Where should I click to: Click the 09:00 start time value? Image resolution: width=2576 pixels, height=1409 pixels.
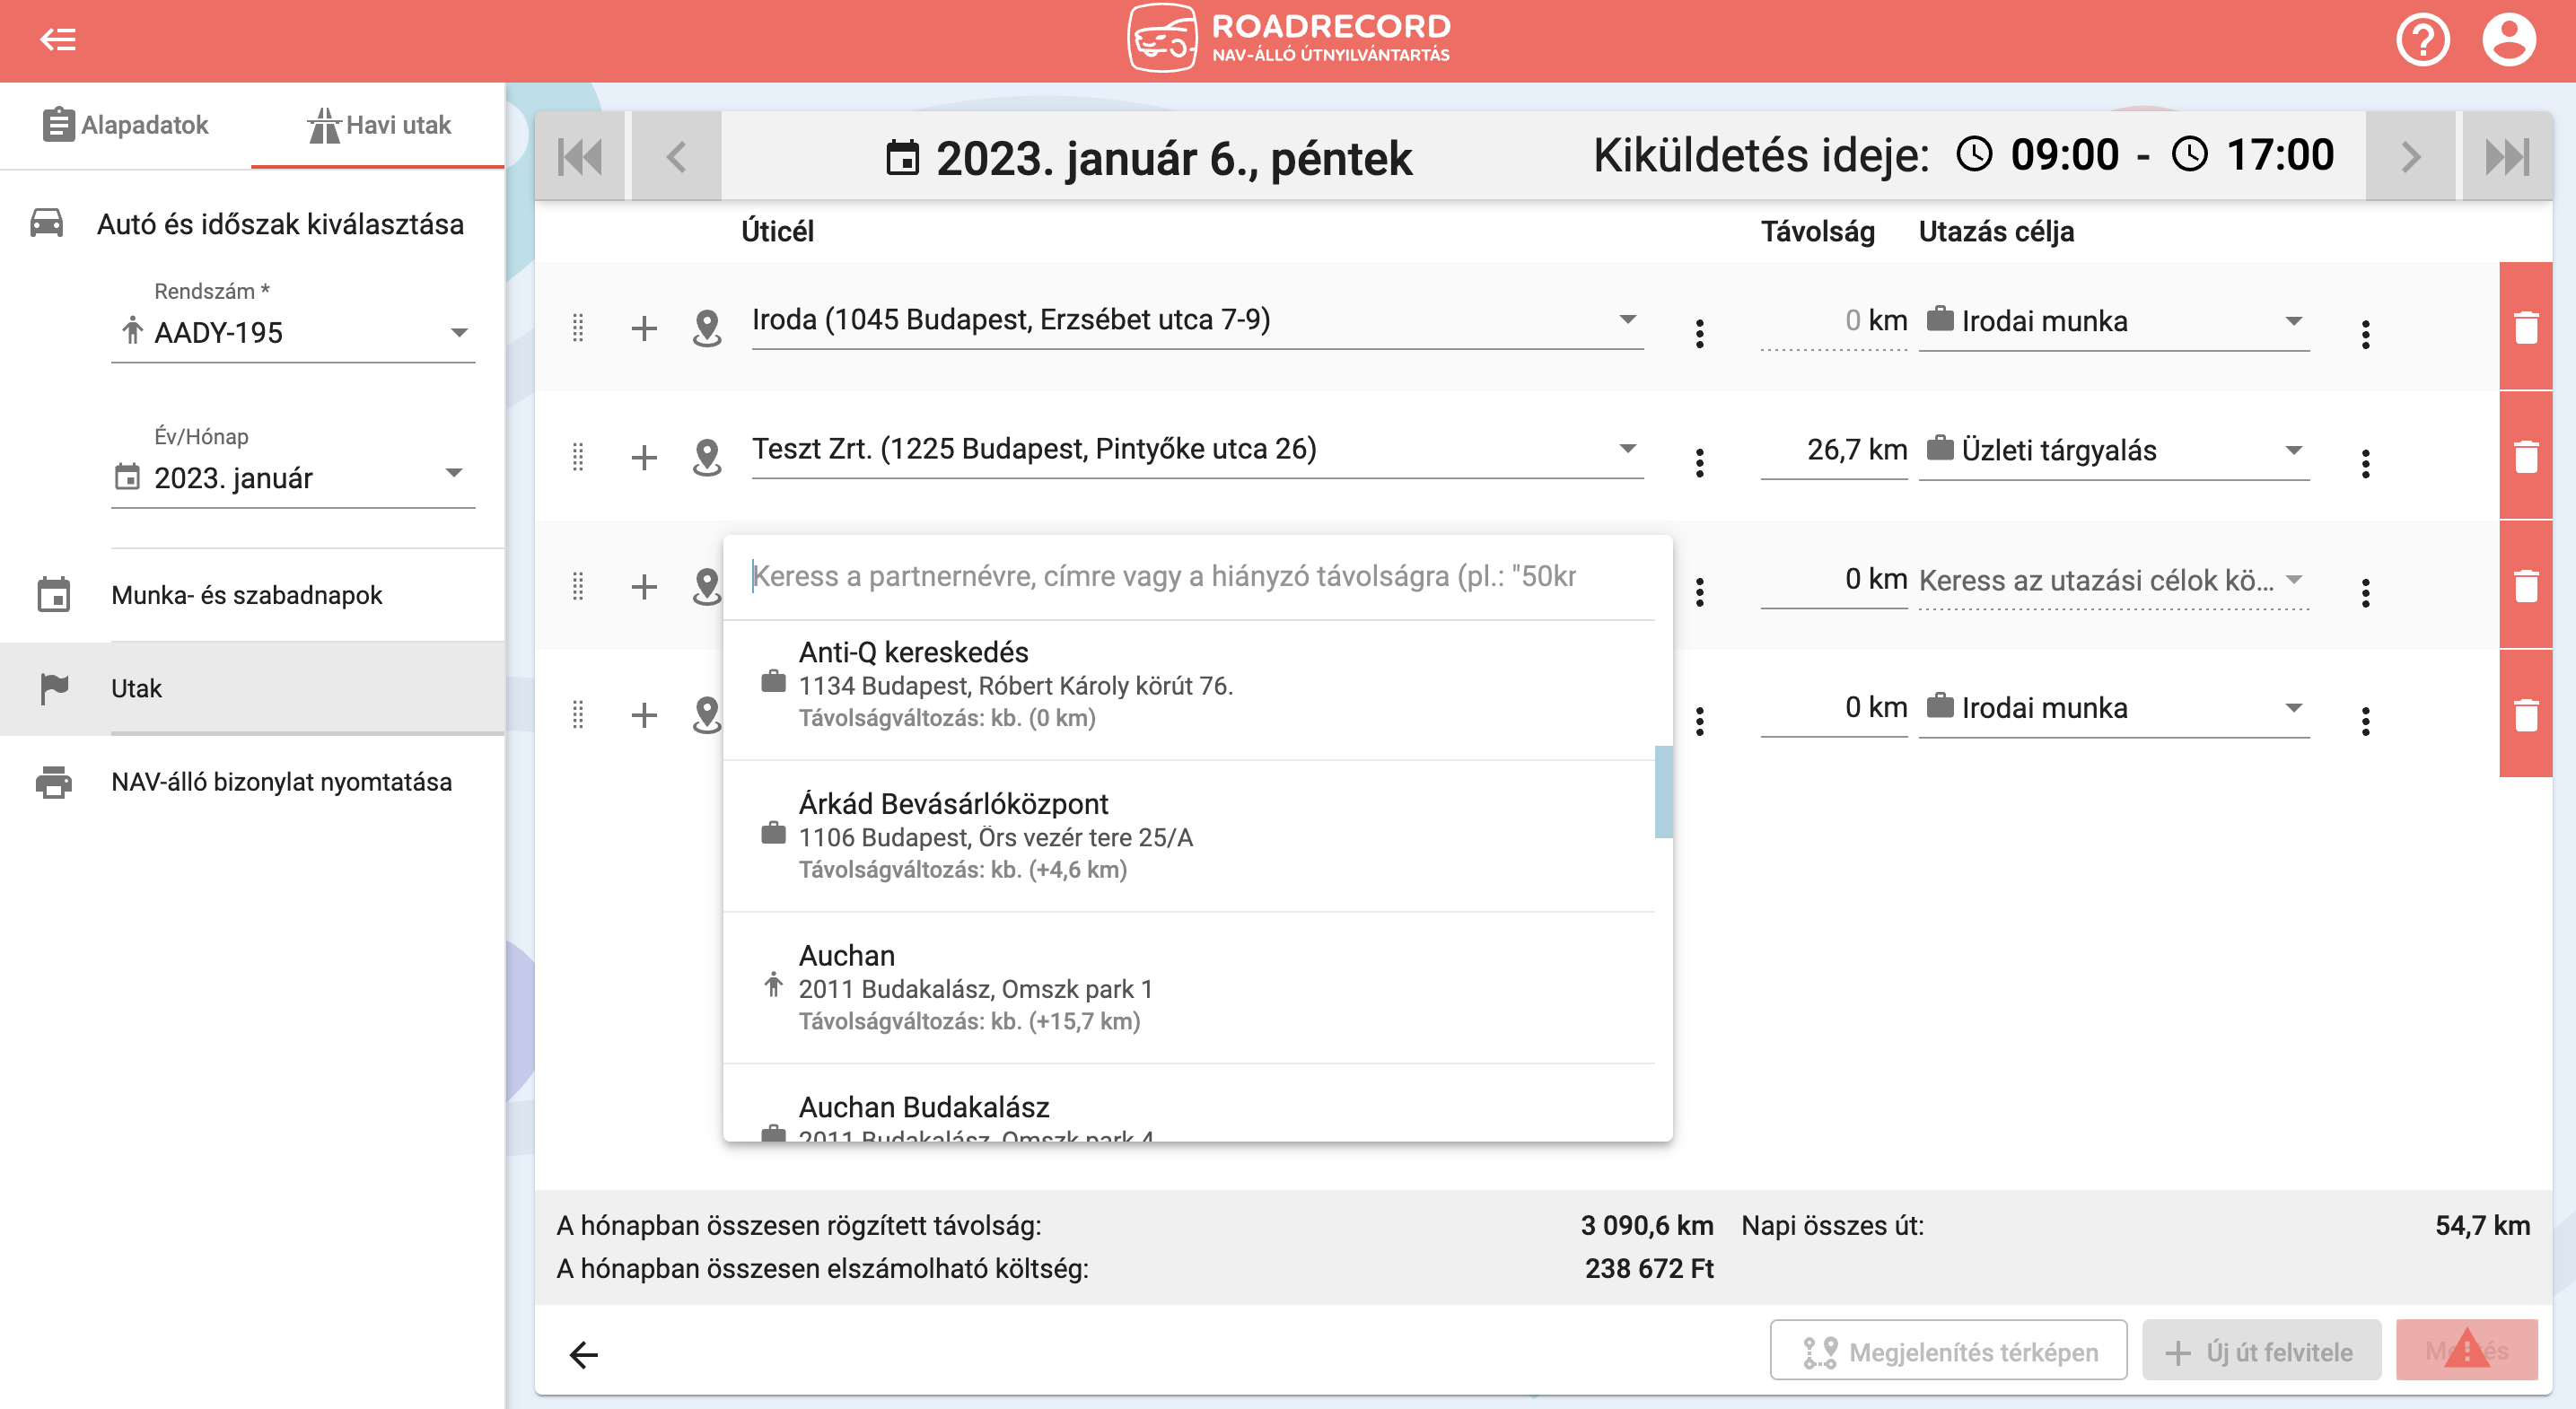click(x=2064, y=155)
